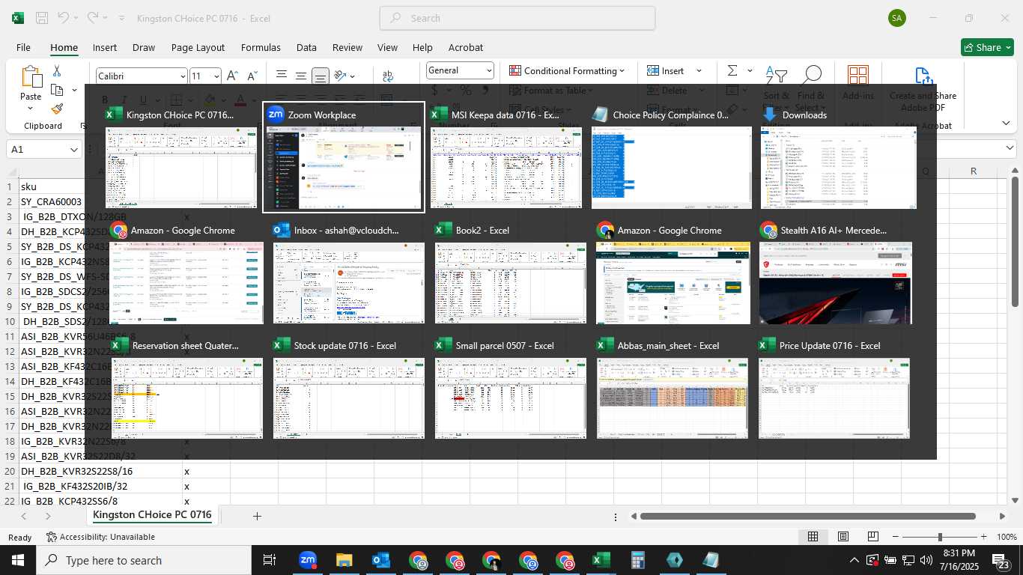The height and width of the screenshot is (575, 1023).
Task: Click the green Share button
Action: click(986, 47)
